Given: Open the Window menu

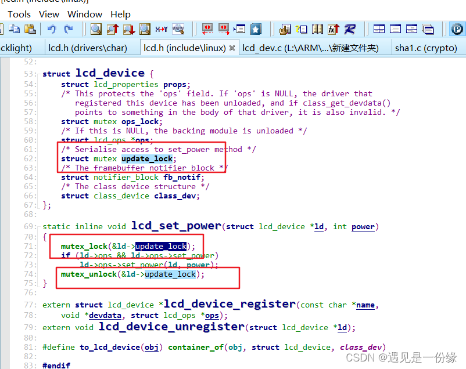Looking at the screenshot, I should pyautogui.click(x=84, y=14).
